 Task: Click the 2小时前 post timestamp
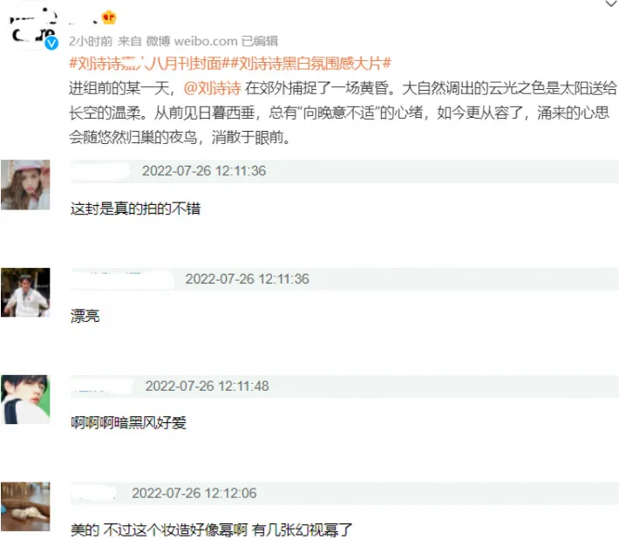91,41
